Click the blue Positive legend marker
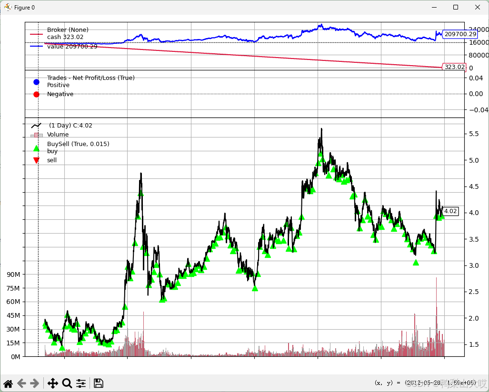 point(36,82)
